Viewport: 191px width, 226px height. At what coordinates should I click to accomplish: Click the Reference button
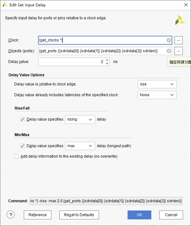(x=37, y=215)
